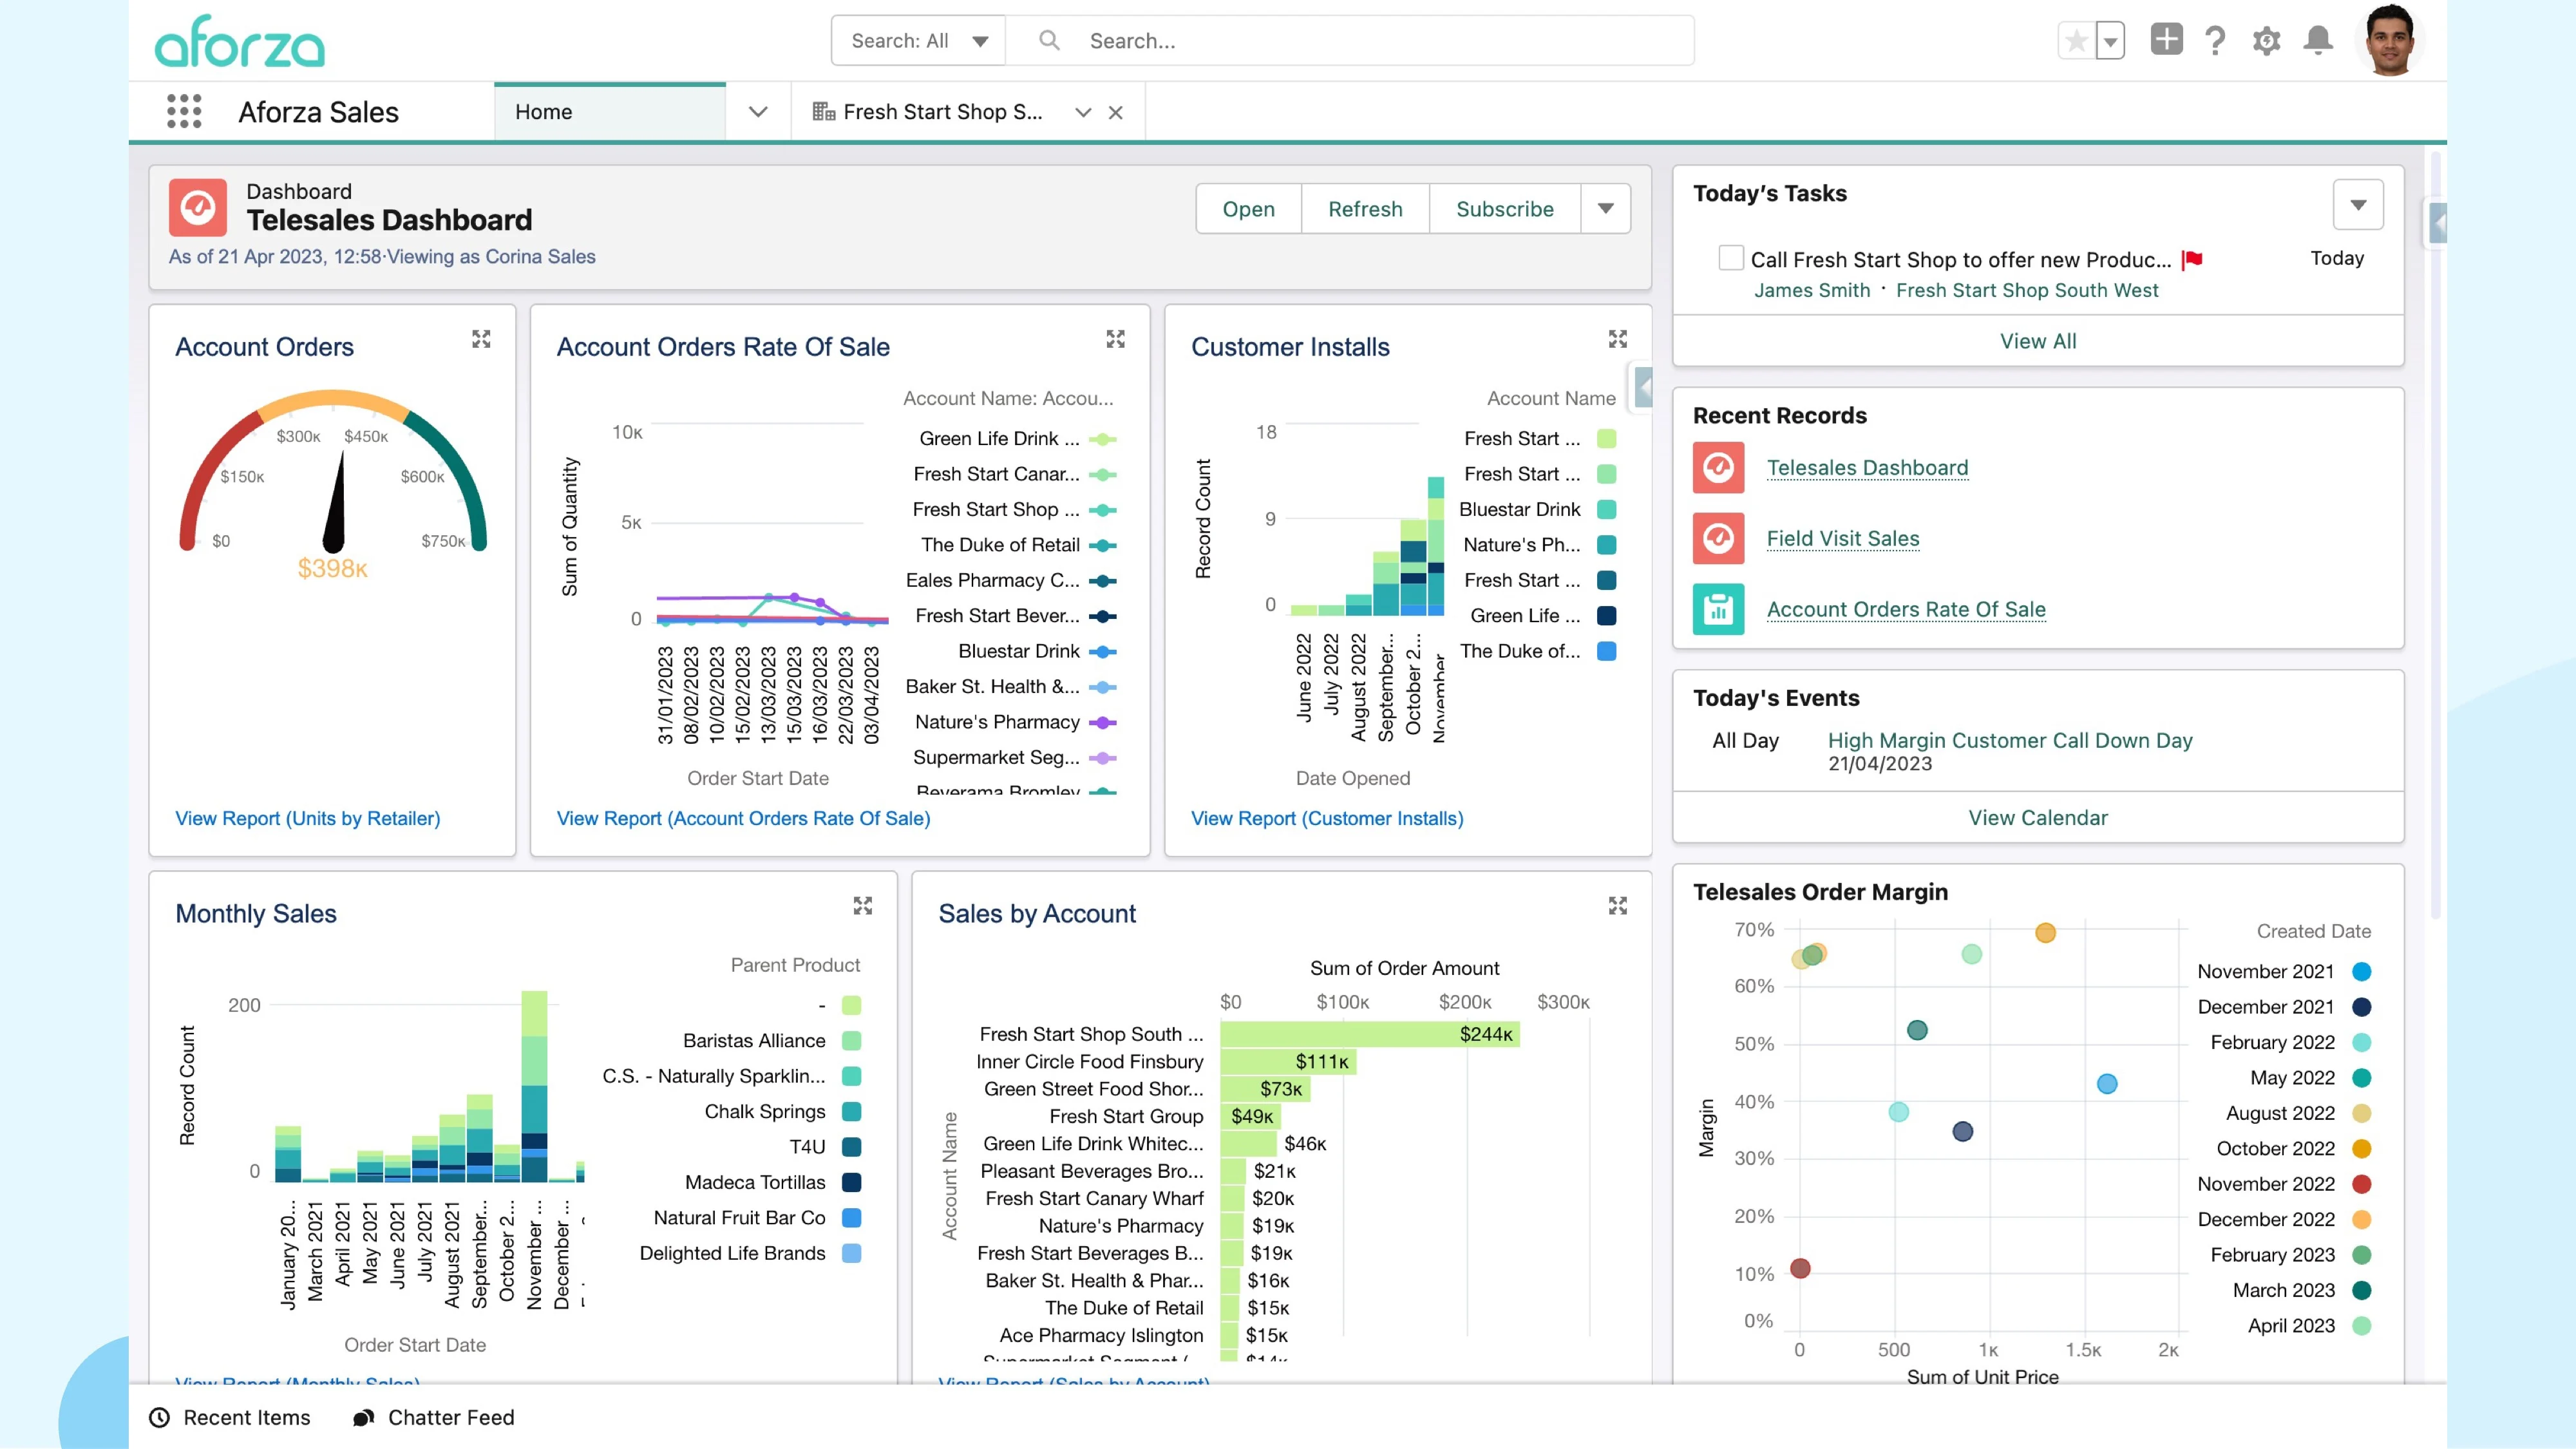Expand the Sales by Account chart

tap(1617, 906)
